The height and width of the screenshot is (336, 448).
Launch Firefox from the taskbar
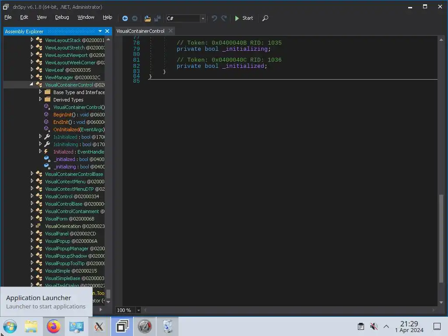tap(53, 326)
